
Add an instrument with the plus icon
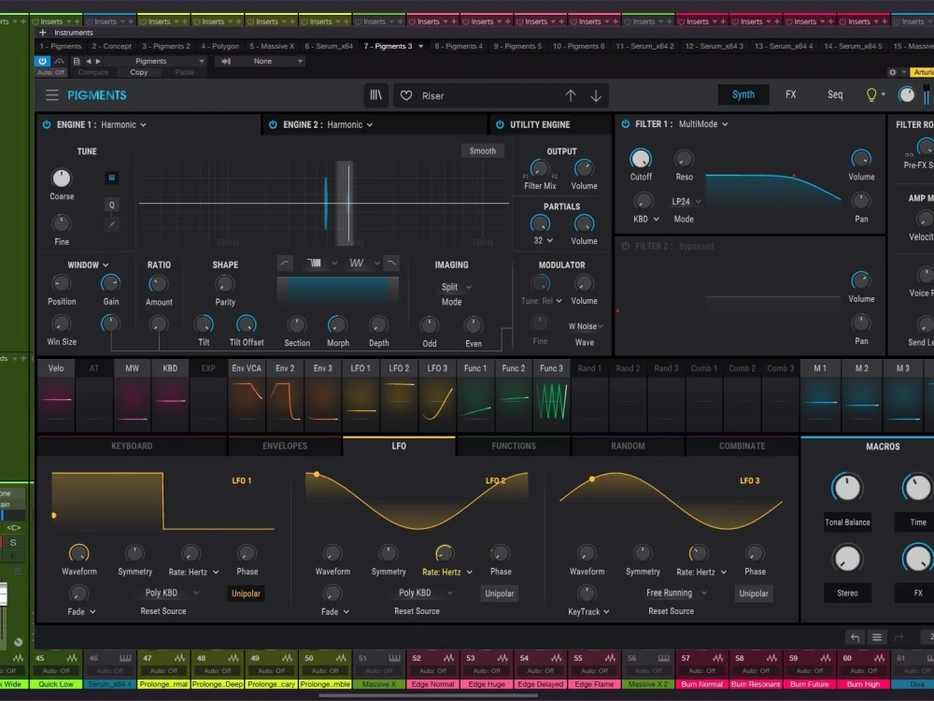42,33
